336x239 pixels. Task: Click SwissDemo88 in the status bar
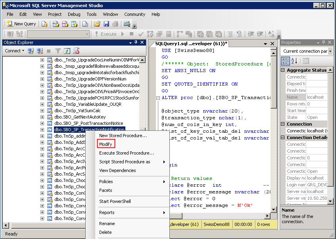(217, 224)
